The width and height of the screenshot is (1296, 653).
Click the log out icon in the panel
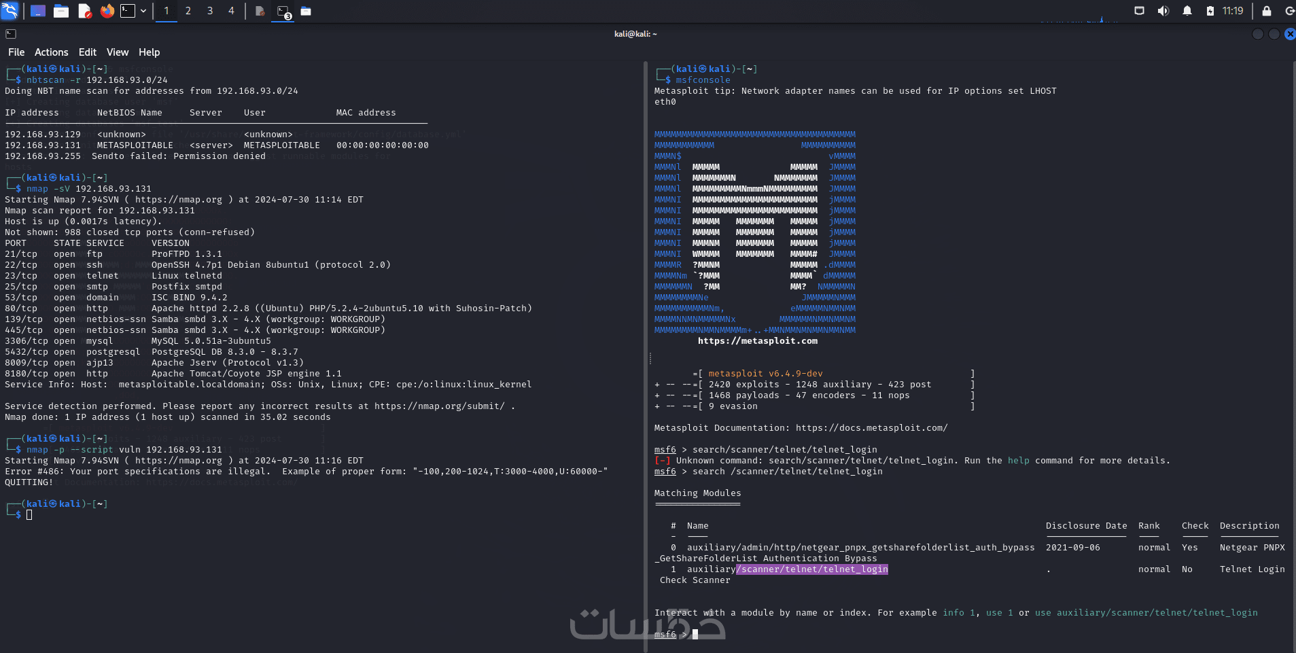[x=1289, y=11]
